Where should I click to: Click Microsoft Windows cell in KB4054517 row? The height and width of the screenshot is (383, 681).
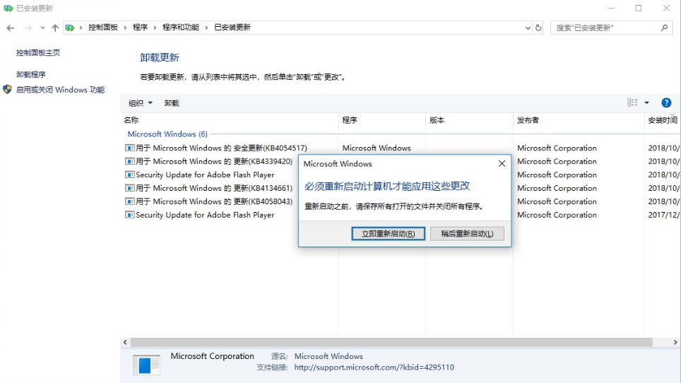pyautogui.click(x=377, y=148)
